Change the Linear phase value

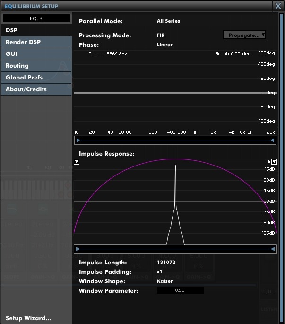[165, 45]
